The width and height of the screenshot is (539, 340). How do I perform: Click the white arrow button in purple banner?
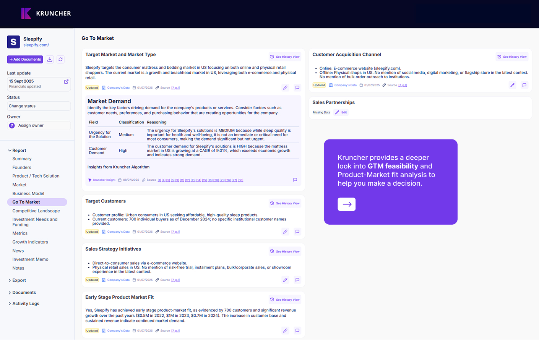point(346,204)
